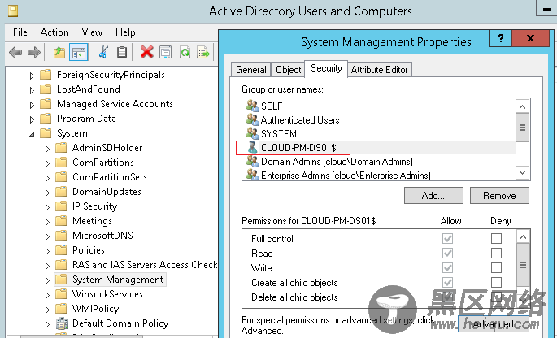This screenshot has width=557, height=338.
Task: Click the Properties toolbar icon
Action: pos(166,53)
